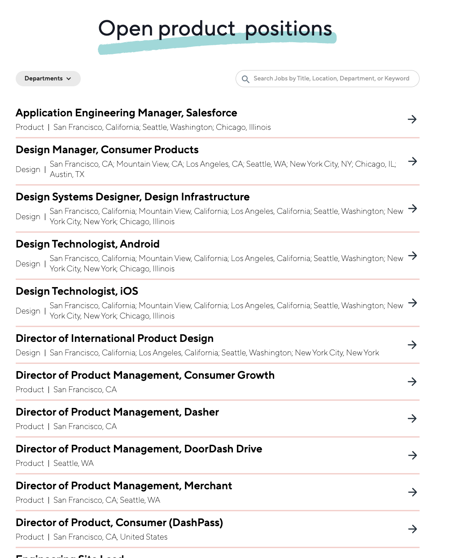Click arrow for Director of International Product Design
The width and height of the screenshot is (464, 558).
coord(412,345)
